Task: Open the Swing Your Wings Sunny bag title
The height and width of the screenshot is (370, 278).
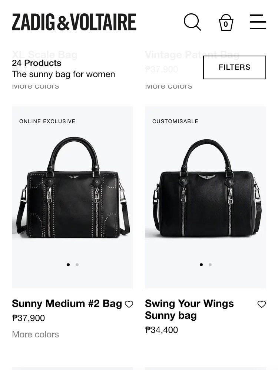Action: (x=189, y=309)
